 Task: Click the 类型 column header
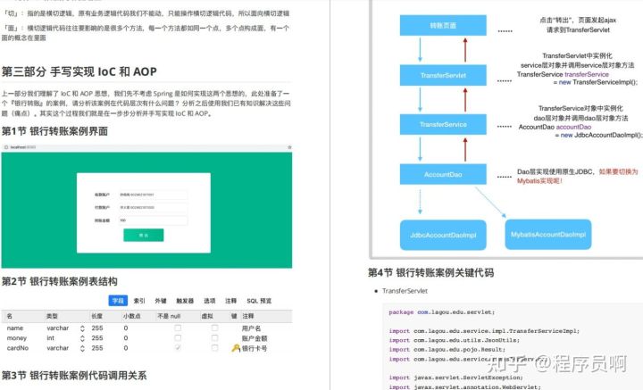[x=52, y=316]
